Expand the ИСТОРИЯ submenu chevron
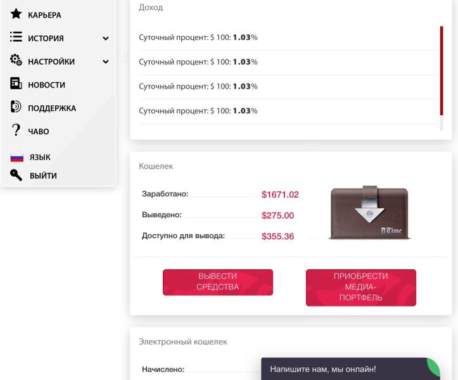458x380 pixels. 106,38
